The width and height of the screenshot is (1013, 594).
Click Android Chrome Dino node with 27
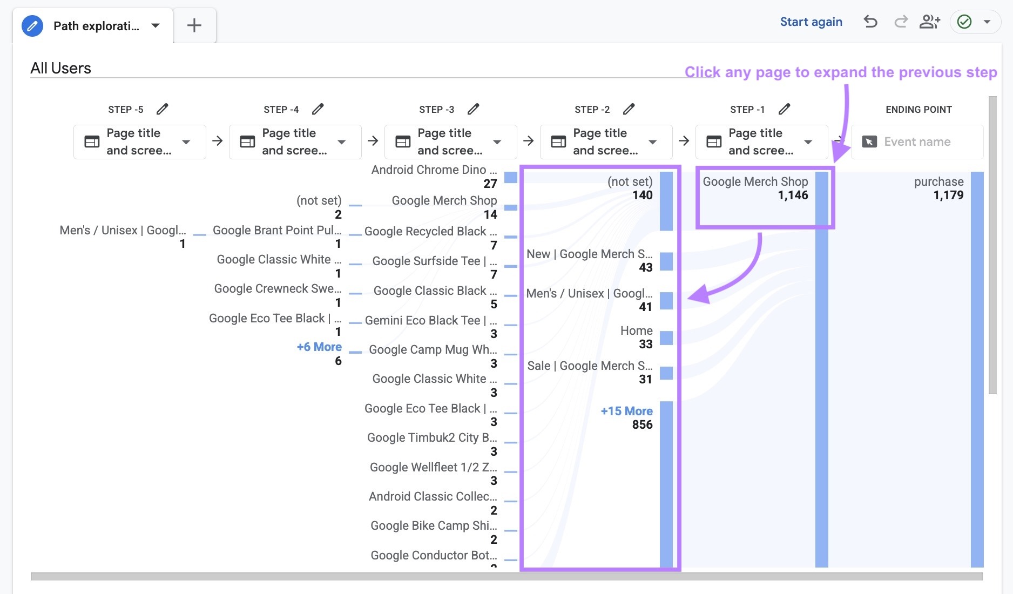(434, 177)
